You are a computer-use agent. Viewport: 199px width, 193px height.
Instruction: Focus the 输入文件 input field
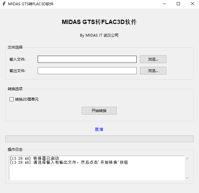[87, 59]
